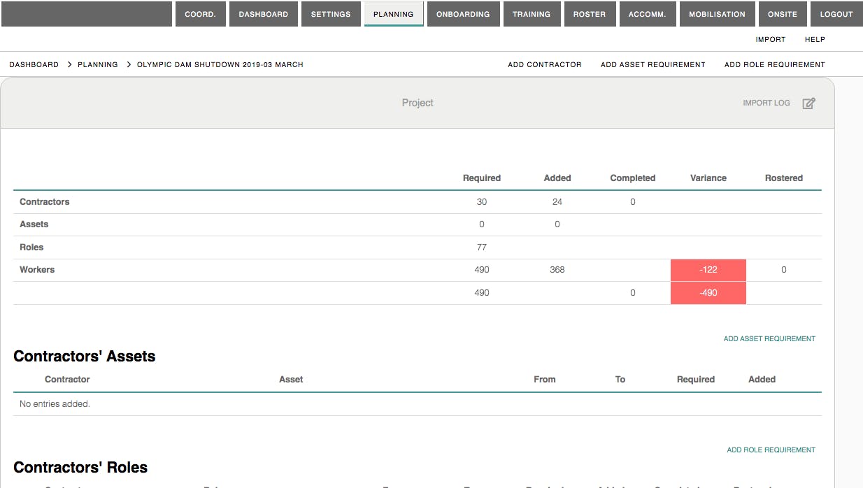Click the Contractor column header in assets table
The height and width of the screenshot is (488, 863).
point(67,379)
